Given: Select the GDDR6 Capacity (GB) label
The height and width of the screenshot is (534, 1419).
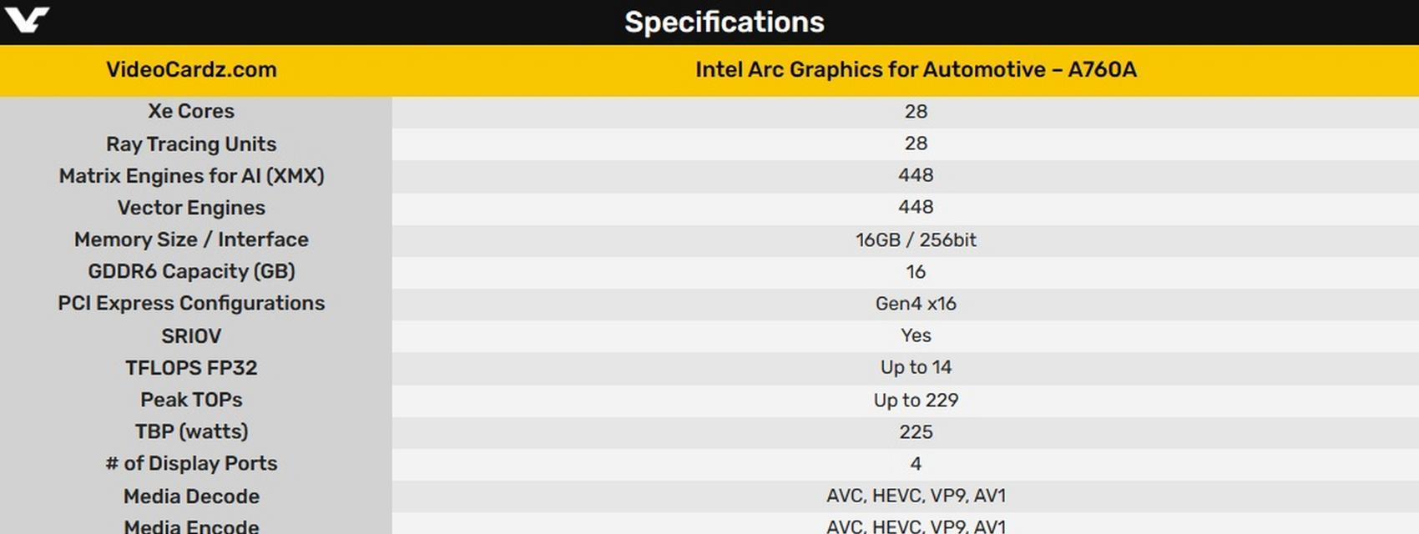Looking at the screenshot, I should pos(191,271).
